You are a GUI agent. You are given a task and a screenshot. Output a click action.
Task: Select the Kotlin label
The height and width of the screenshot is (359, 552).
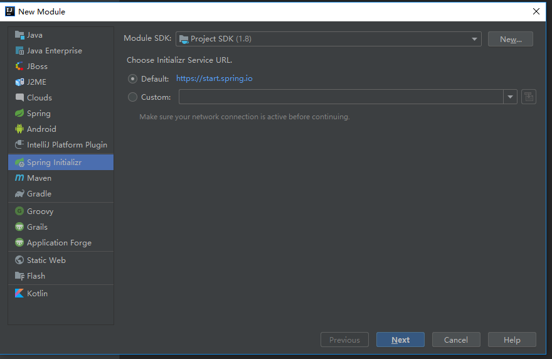[x=37, y=294]
